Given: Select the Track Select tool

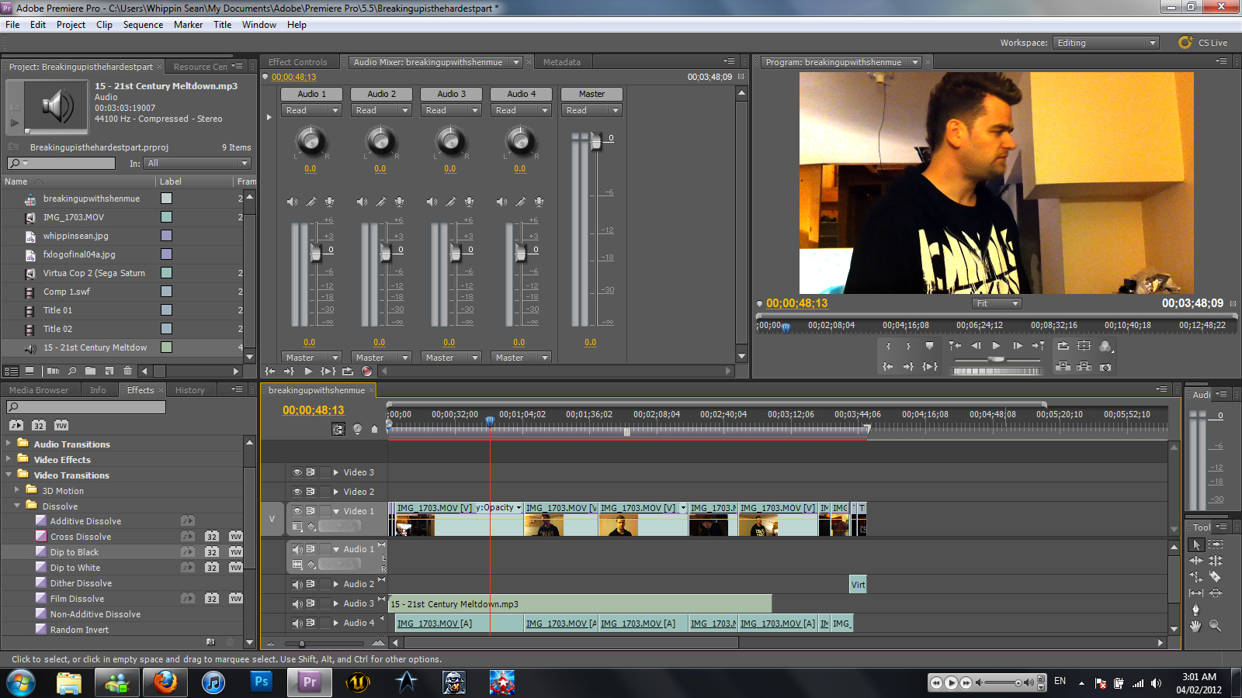Looking at the screenshot, I should click(1216, 544).
